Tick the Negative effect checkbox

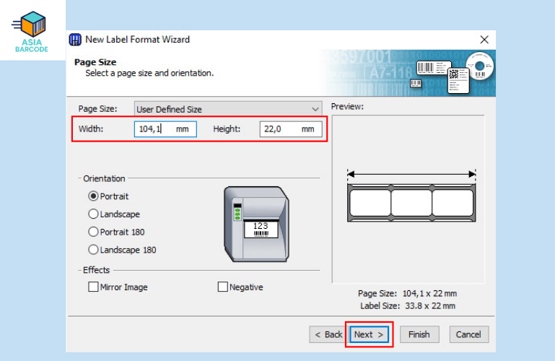pos(223,287)
